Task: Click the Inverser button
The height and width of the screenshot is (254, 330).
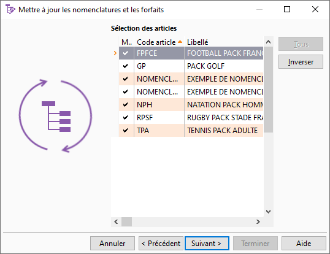Action: click(x=301, y=62)
